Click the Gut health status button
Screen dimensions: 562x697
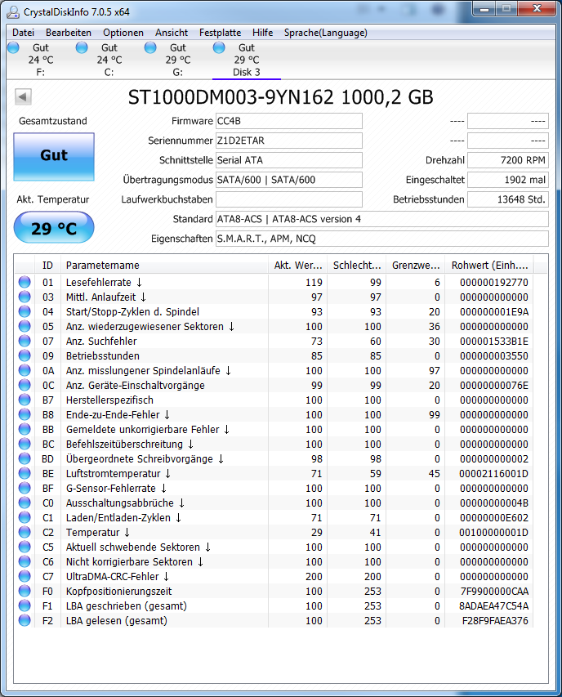54,156
